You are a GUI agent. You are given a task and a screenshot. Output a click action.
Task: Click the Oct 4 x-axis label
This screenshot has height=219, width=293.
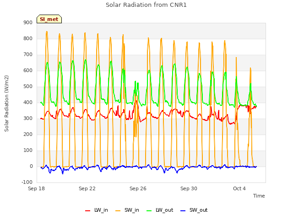pos(239,188)
